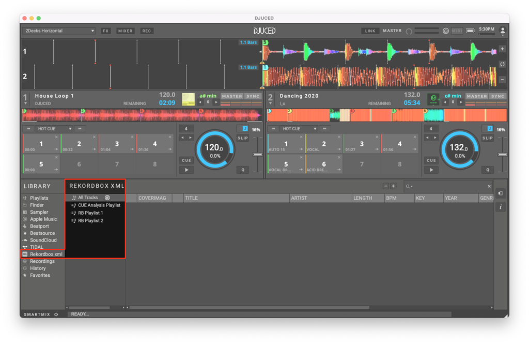Viewport: 529px width, 344px height.
Task: Open the 2Decks Horizontal layout dropdown
Action: click(59, 31)
